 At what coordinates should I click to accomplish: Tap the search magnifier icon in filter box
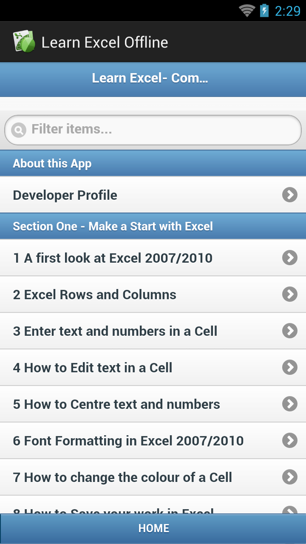pyautogui.click(x=19, y=130)
